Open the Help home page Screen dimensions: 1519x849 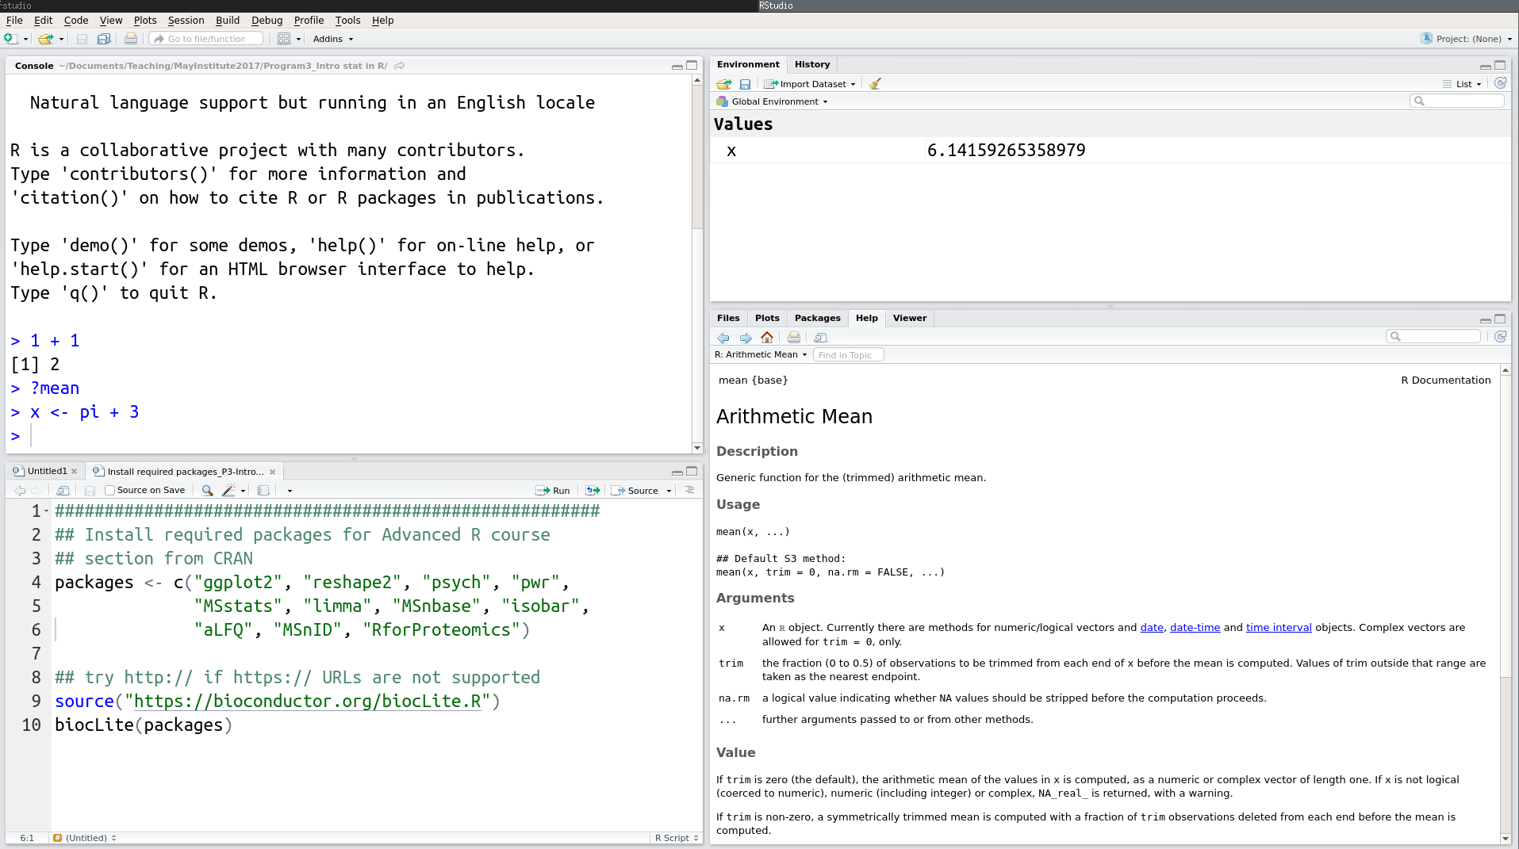click(767, 337)
